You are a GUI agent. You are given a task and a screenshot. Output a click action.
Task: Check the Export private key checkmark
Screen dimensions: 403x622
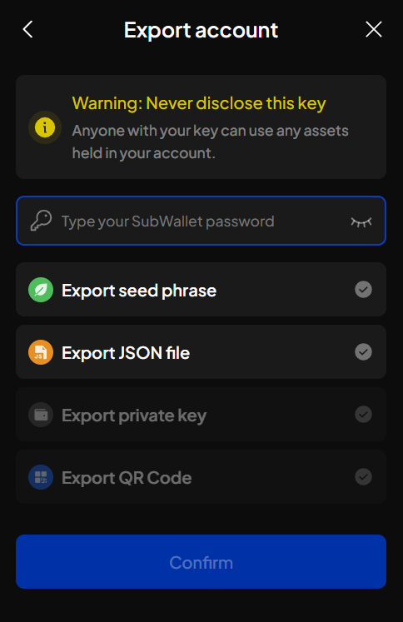pyautogui.click(x=363, y=414)
